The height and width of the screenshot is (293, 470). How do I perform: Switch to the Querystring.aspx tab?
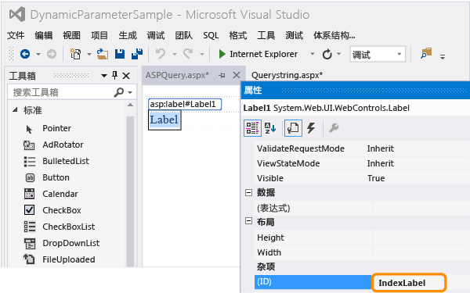(287, 75)
